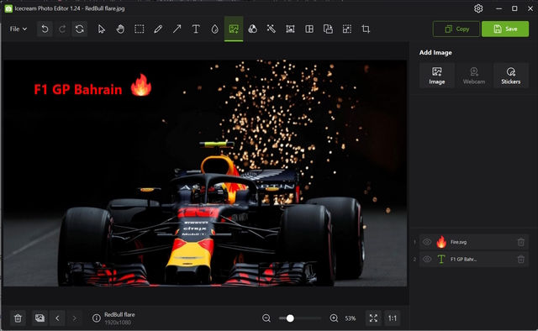Fit image to window icon
538x331 pixels.
(x=373, y=318)
